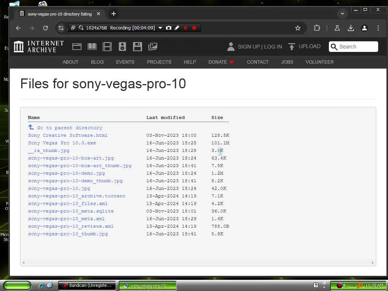Screen dimensions: 388x291
Task: Bookmark this page with the star icon
Action: point(298,28)
